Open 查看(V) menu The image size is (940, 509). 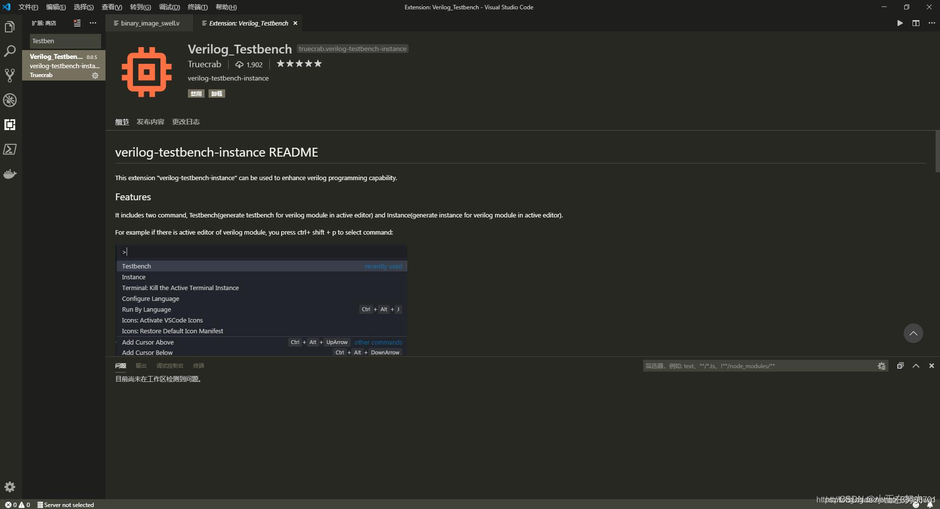click(x=112, y=7)
